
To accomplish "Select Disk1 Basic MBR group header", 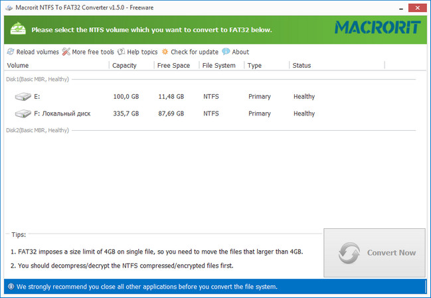I will (x=37, y=80).
